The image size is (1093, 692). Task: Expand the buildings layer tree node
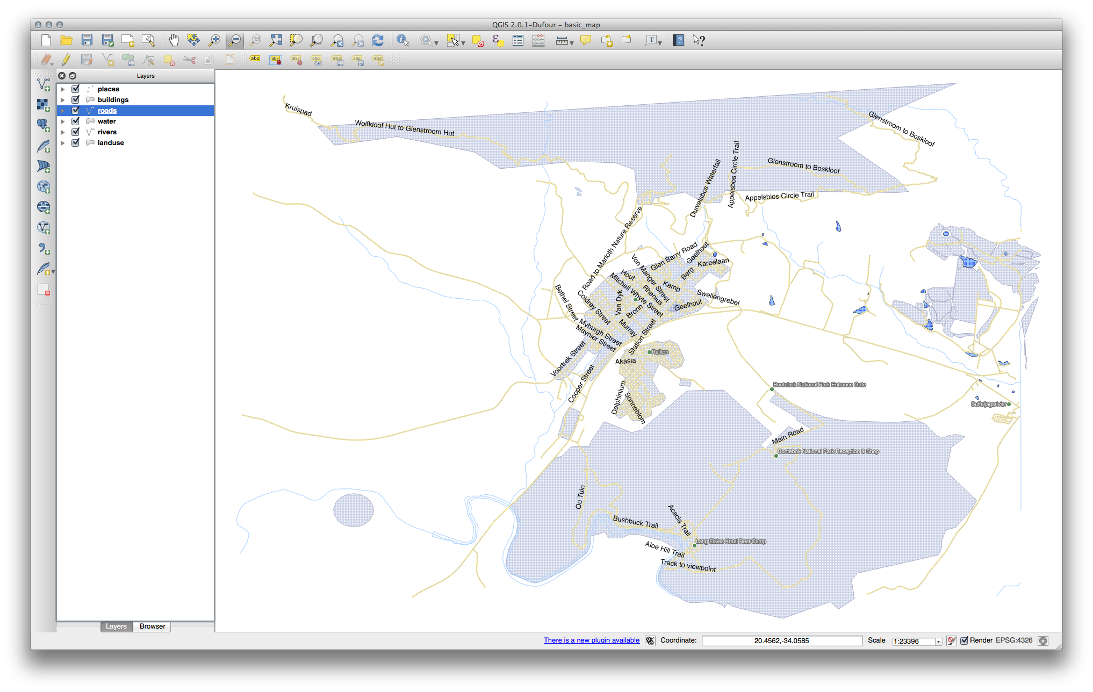[x=63, y=100]
